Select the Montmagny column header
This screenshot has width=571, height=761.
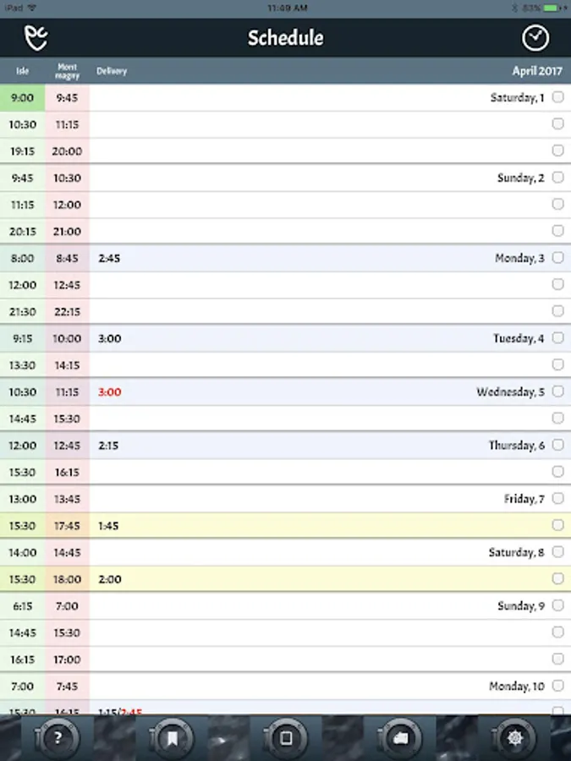(67, 71)
